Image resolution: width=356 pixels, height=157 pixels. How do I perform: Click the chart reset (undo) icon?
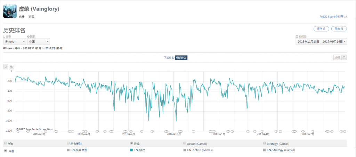click(6, 66)
